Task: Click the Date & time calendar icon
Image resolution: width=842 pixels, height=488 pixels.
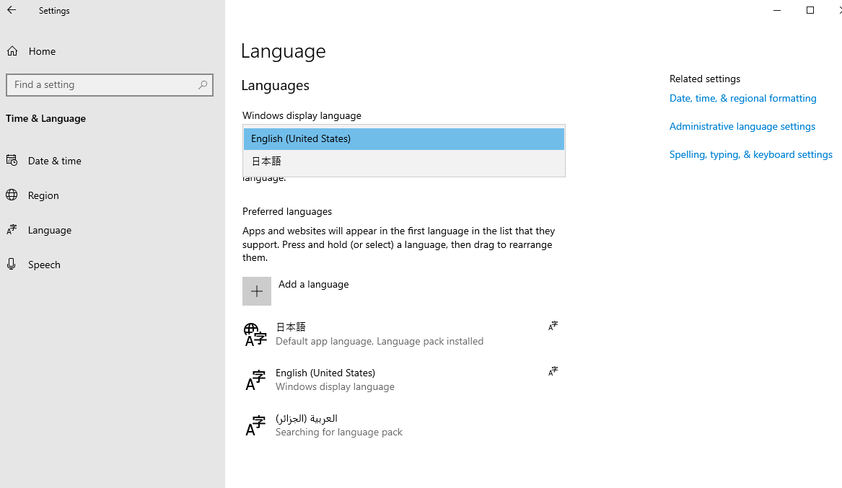Action: coord(12,160)
